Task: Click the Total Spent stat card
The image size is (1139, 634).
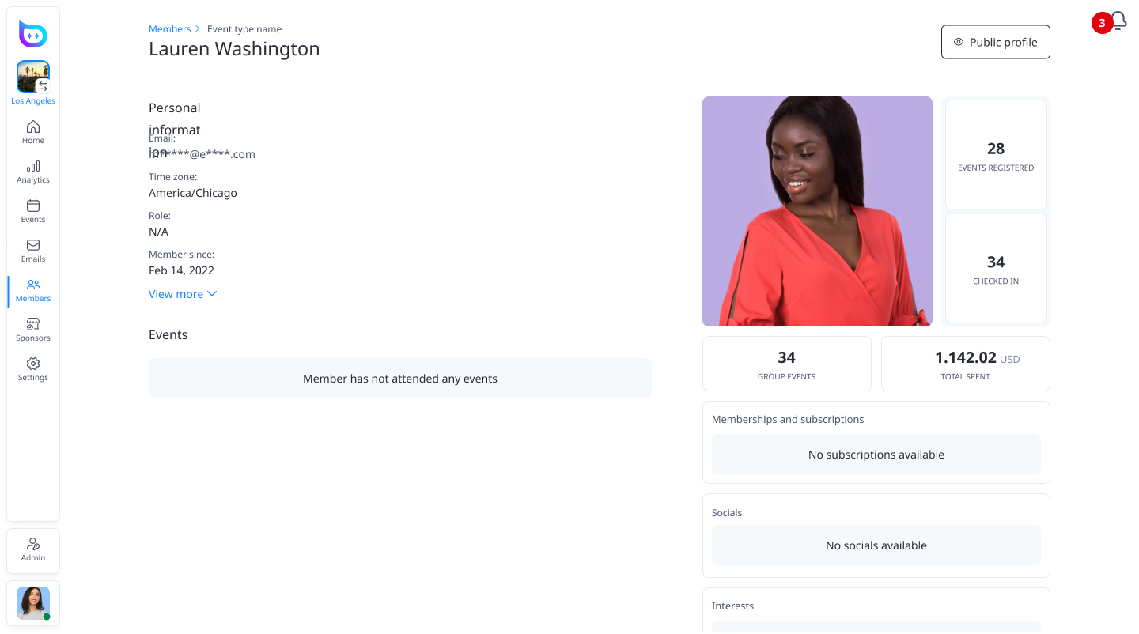Action: (965, 364)
